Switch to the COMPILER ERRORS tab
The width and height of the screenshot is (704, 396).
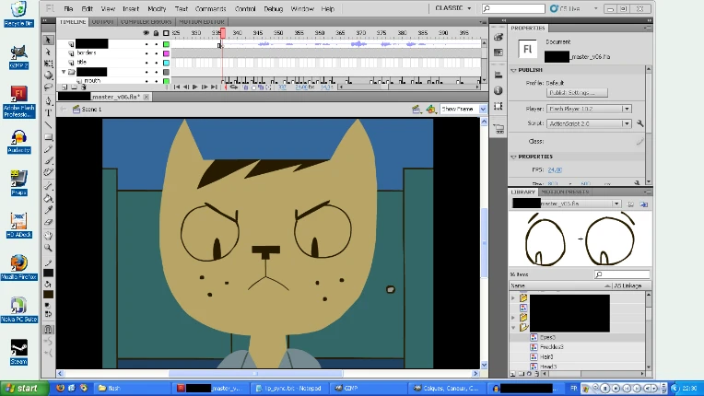[x=146, y=21]
